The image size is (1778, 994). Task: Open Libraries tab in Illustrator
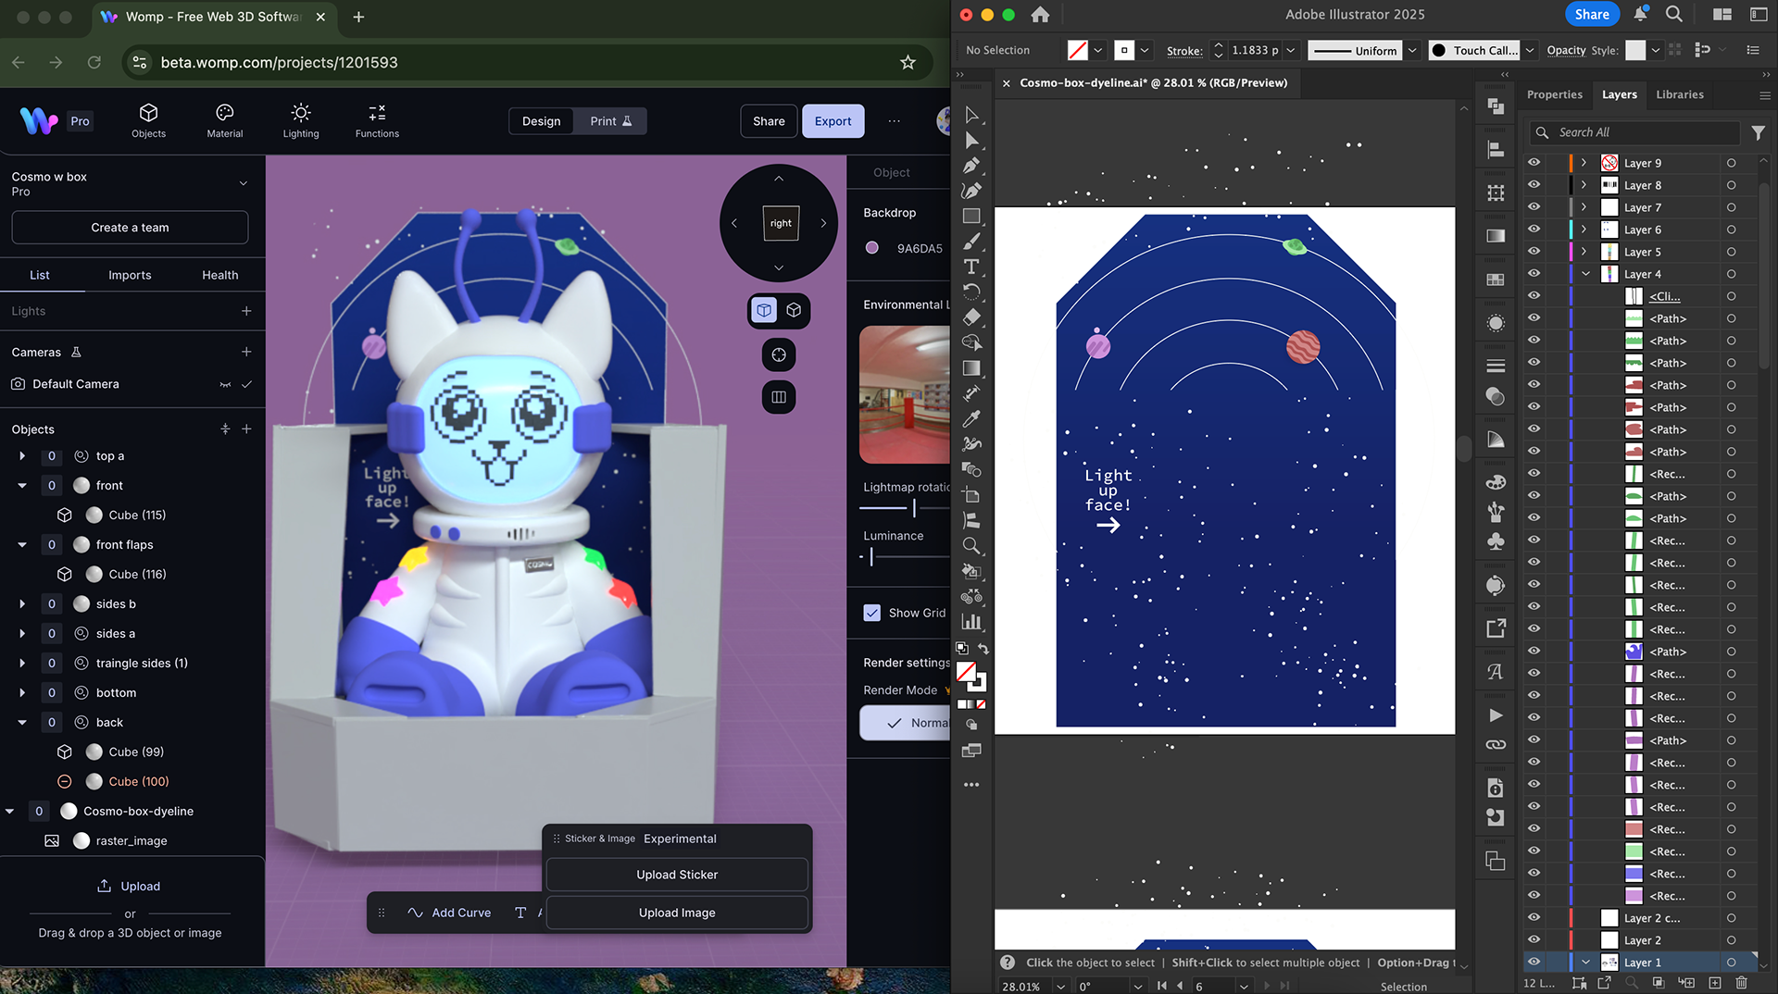click(x=1679, y=94)
